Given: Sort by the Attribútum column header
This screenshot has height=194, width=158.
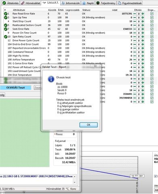Looking at the screenshot, I should point(19,10).
